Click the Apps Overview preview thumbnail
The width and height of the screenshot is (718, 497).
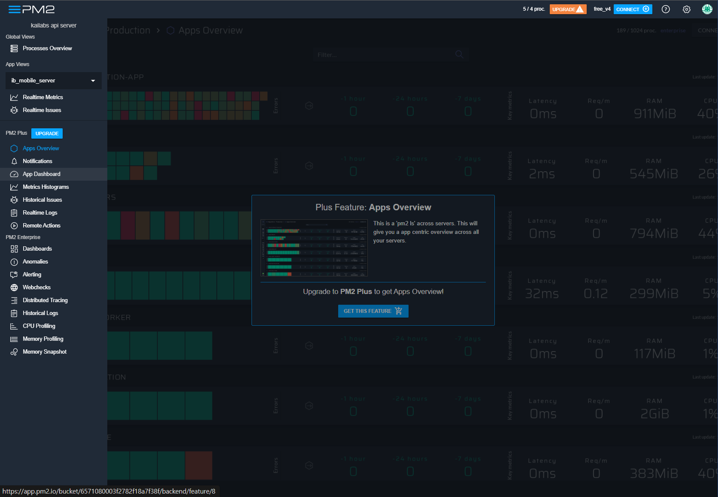(x=314, y=248)
